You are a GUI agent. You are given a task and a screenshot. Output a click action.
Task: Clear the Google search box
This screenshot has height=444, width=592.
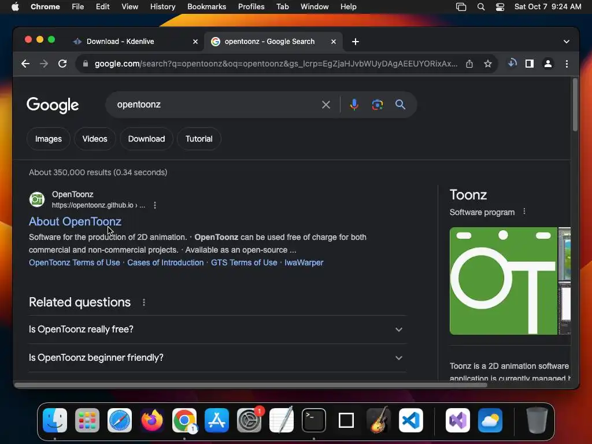[x=326, y=105]
